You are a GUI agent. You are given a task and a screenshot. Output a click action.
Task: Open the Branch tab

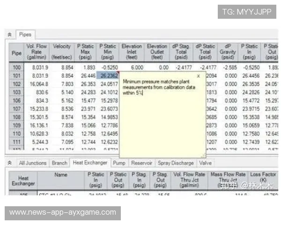(x=59, y=163)
